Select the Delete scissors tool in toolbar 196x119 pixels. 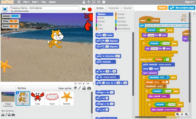89,2
